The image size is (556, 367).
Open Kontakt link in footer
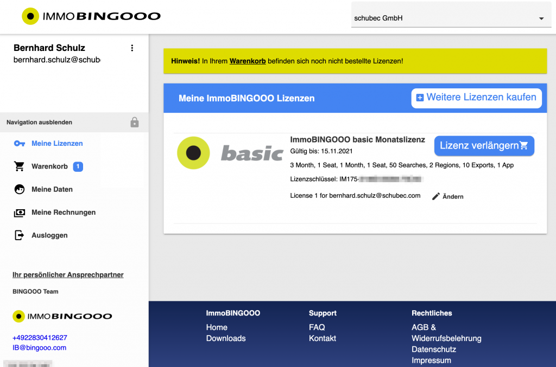(x=323, y=338)
